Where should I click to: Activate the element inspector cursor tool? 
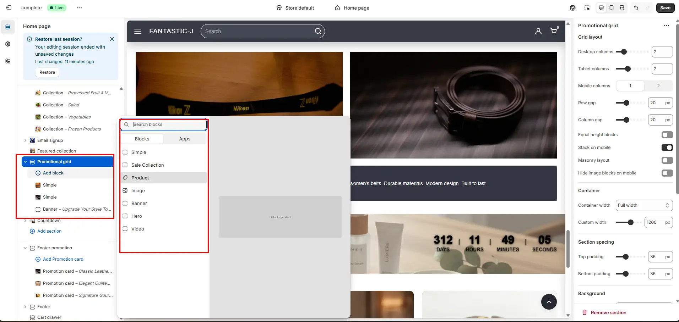tap(587, 7)
